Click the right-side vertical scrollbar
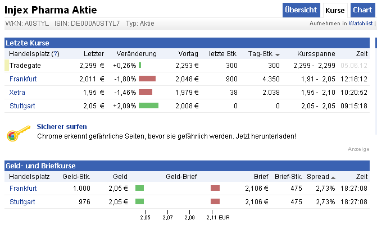The height and width of the screenshot is (225, 377). coord(375,112)
